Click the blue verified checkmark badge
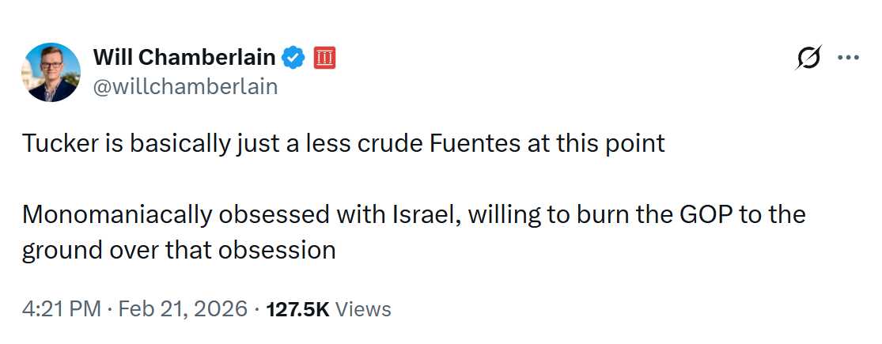882x344 pixels. 294,58
